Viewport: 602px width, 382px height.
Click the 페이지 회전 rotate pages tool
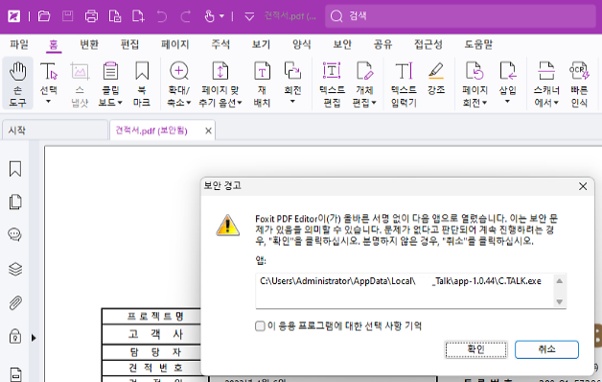tap(475, 84)
